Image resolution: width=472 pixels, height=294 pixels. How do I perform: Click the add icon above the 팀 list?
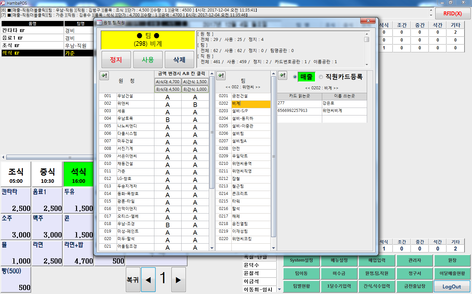tap(221, 76)
